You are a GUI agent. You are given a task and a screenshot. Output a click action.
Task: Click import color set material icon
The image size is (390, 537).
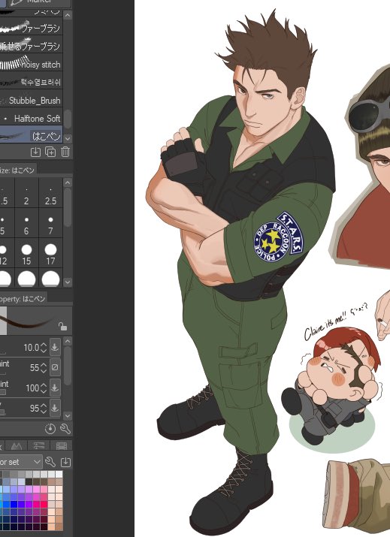pos(65,462)
